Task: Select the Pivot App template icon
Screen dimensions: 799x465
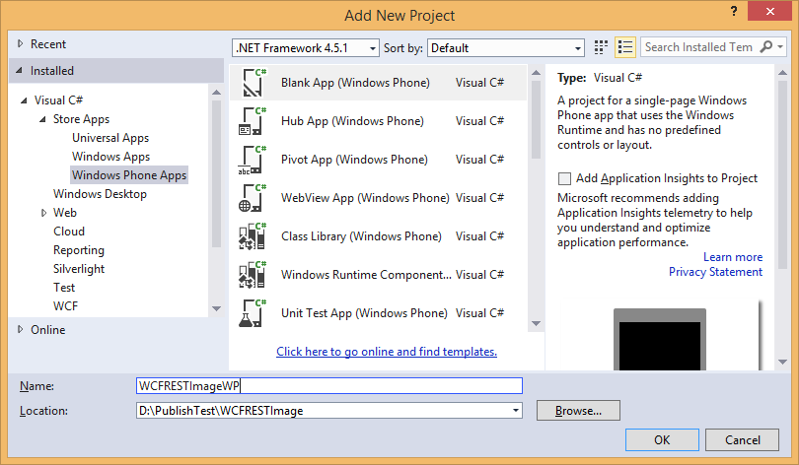Action: pos(254,160)
